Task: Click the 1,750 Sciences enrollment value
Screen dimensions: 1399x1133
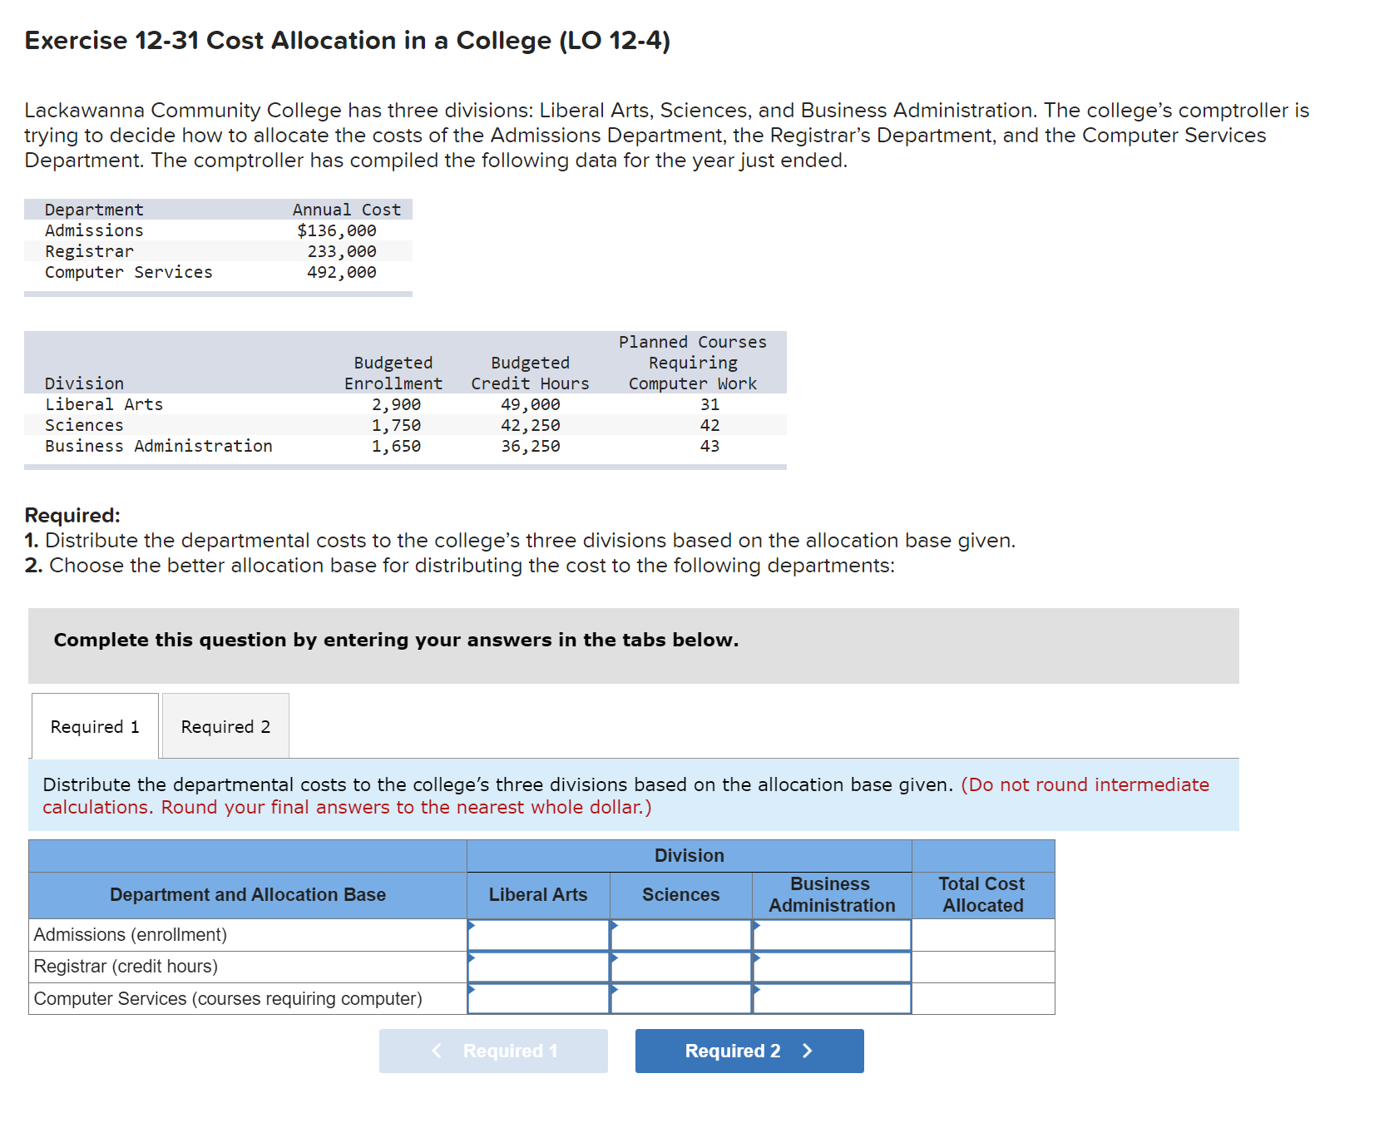Action: (x=396, y=425)
